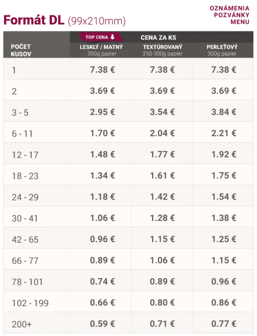Click the 1.06 € glossy price
The height and width of the screenshot is (336, 257).
(x=102, y=218)
